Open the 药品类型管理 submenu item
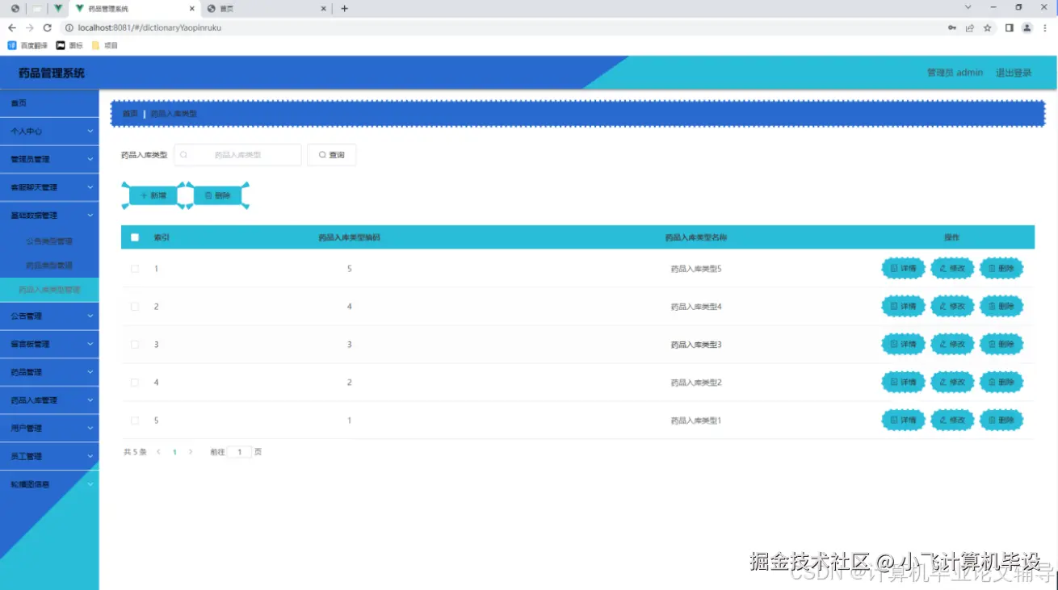1058x590 pixels. click(x=49, y=266)
